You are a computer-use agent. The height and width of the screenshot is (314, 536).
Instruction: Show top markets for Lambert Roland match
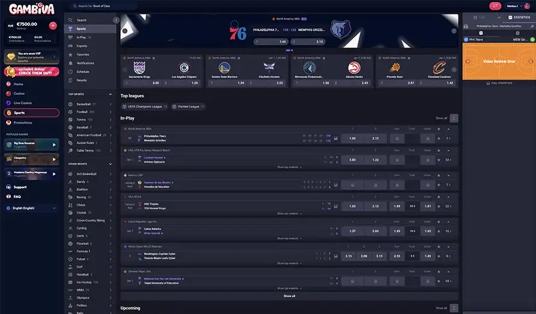(289, 168)
